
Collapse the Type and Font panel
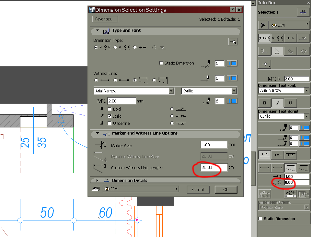click(97, 30)
